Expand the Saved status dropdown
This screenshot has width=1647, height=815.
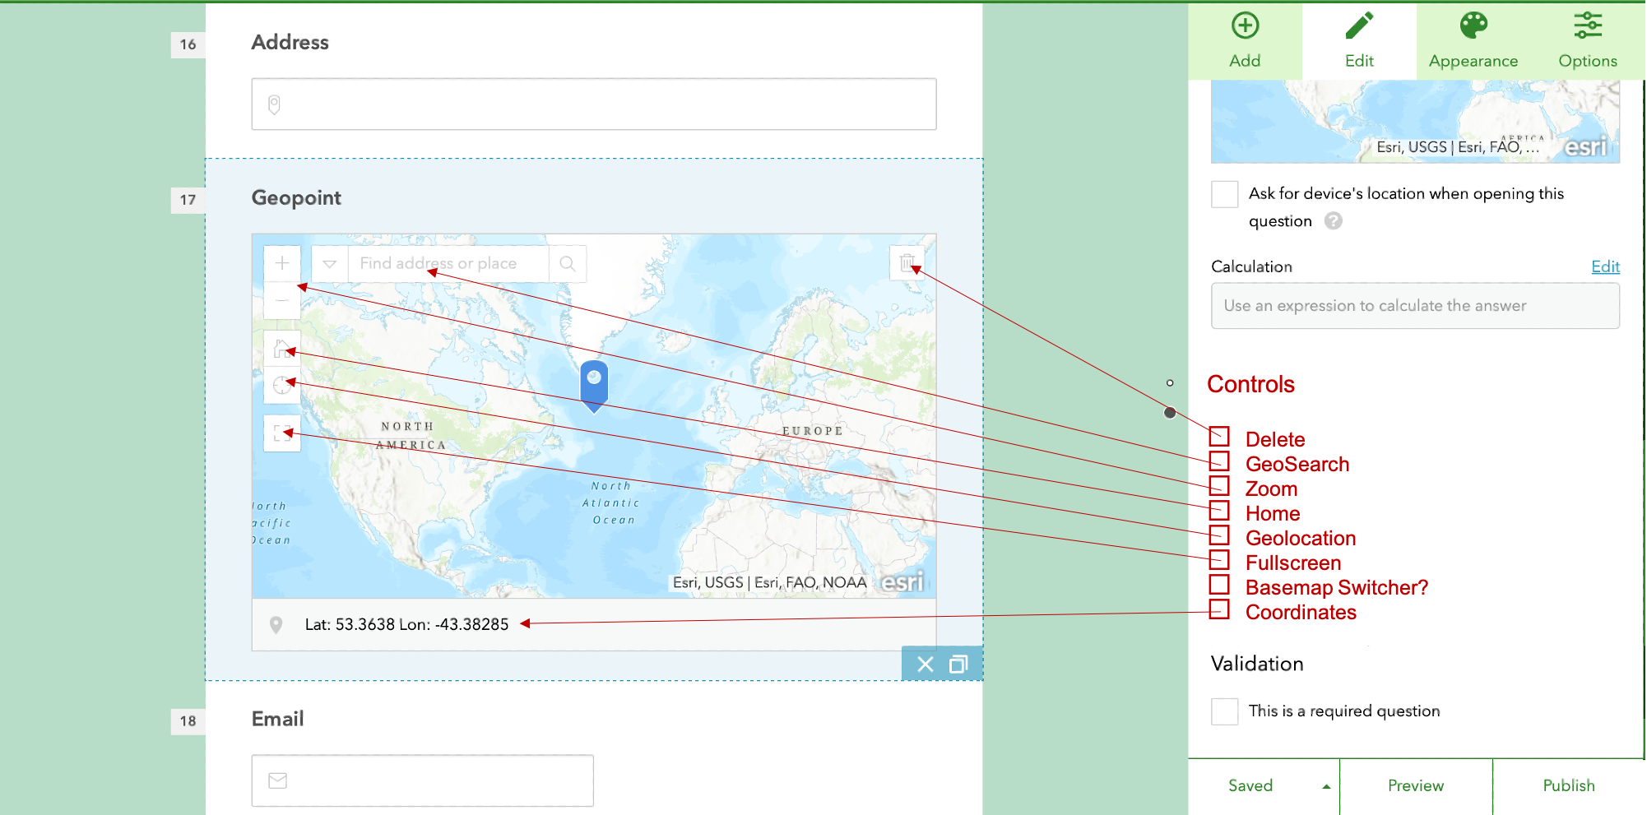[1325, 786]
